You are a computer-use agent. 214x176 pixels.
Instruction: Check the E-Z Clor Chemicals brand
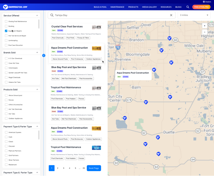pos(6,58)
